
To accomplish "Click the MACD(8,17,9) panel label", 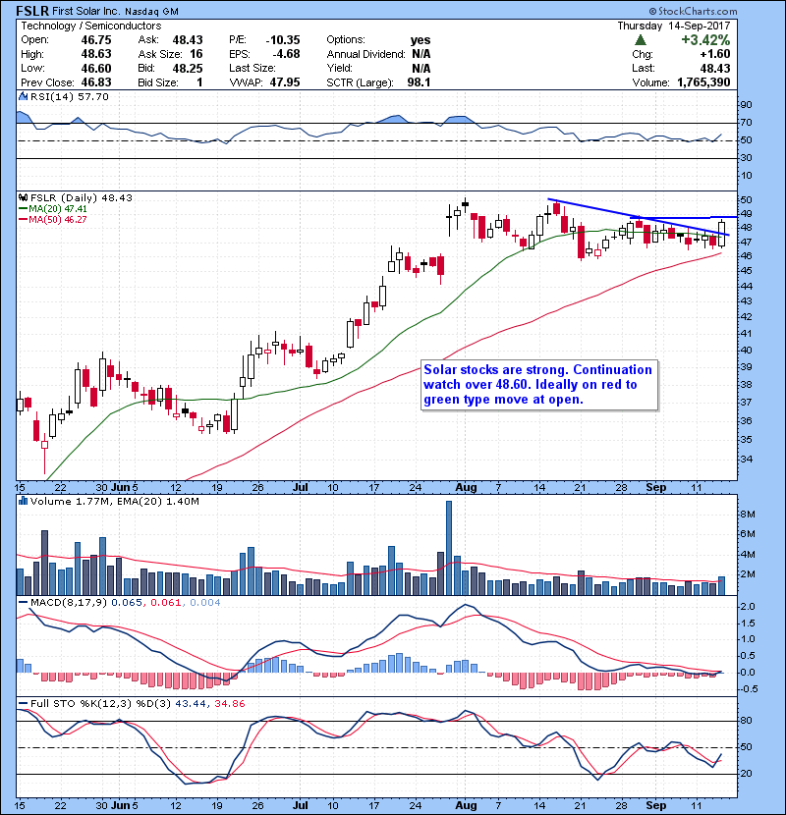I will click(x=69, y=603).
